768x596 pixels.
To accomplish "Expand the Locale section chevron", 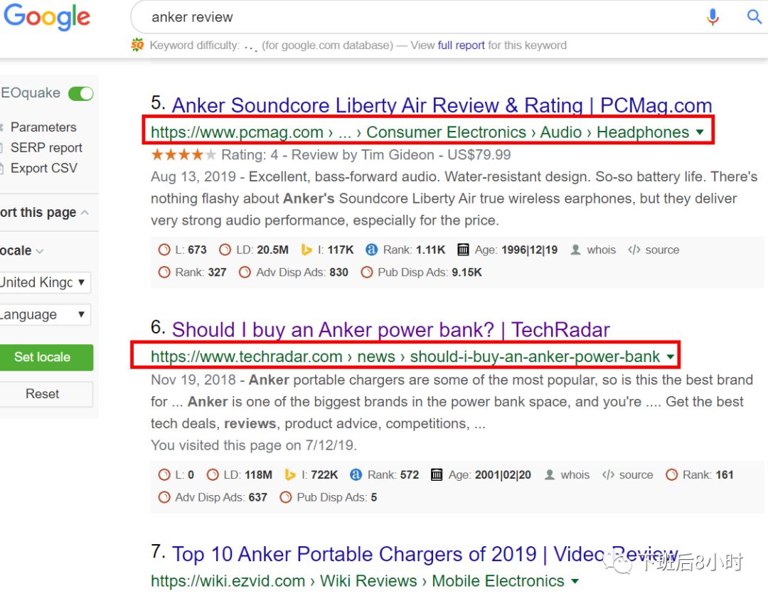I will [x=40, y=251].
